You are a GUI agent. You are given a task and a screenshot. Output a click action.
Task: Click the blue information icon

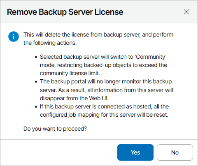point(14,37)
